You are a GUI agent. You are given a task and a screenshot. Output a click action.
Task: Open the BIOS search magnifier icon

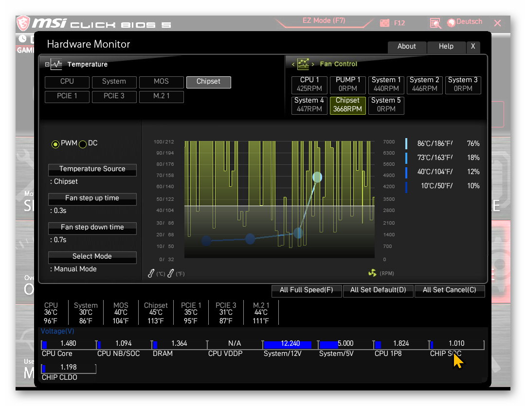pyautogui.click(x=435, y=23)
